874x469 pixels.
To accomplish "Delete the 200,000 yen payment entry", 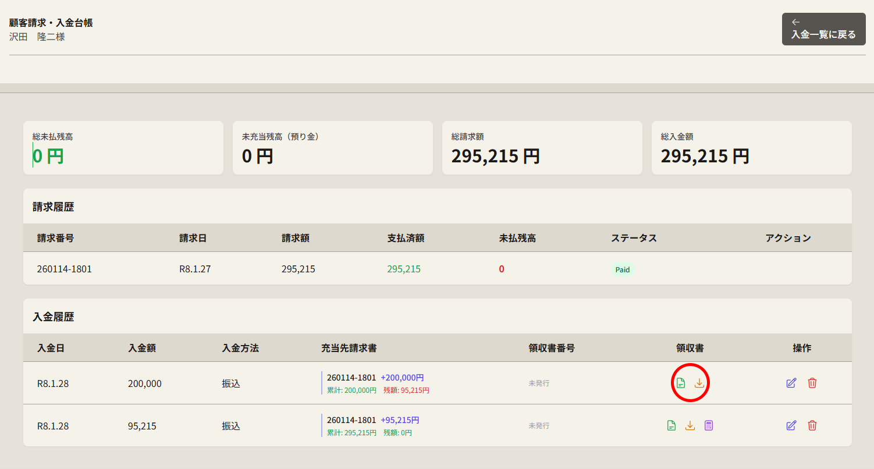I will 812,383.
